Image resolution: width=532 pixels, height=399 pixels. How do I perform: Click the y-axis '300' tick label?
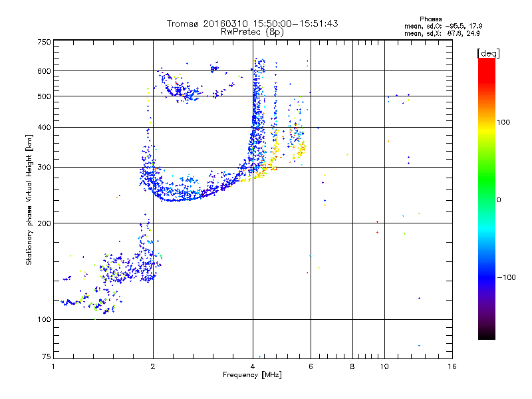pos(44,167)
